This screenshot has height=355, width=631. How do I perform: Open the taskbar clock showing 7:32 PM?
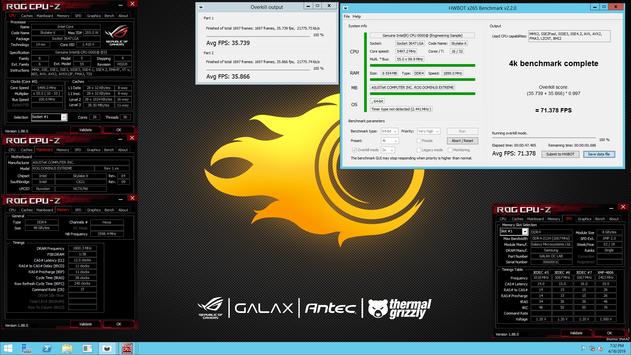pos(617,348)
